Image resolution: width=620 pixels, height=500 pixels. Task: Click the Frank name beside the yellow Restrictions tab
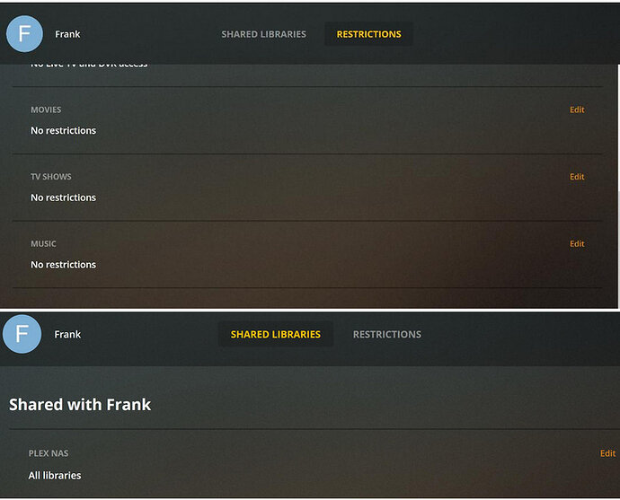click(x=67, y=34)
